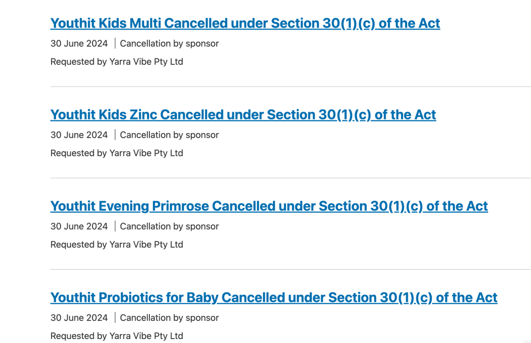Click 'Cancellation by sponsor' under Kids Zinc
Viewport: 531px width, 343px height.
tap(169, 135)
